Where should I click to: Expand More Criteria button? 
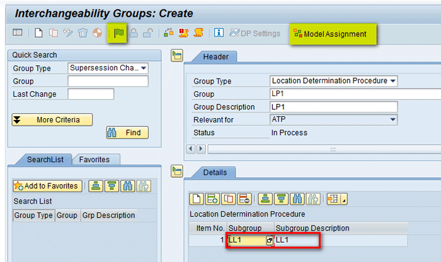tap(52, 119)
